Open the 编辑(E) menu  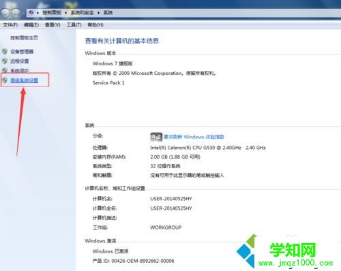click(x=31, y=25)
